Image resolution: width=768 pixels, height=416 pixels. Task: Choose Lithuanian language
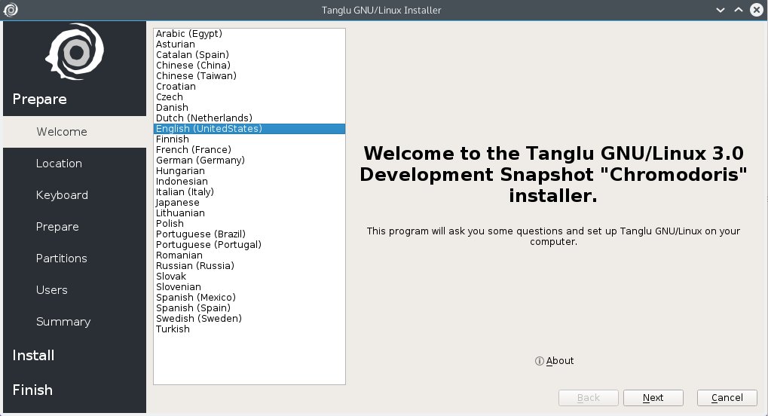coord(249,213)
